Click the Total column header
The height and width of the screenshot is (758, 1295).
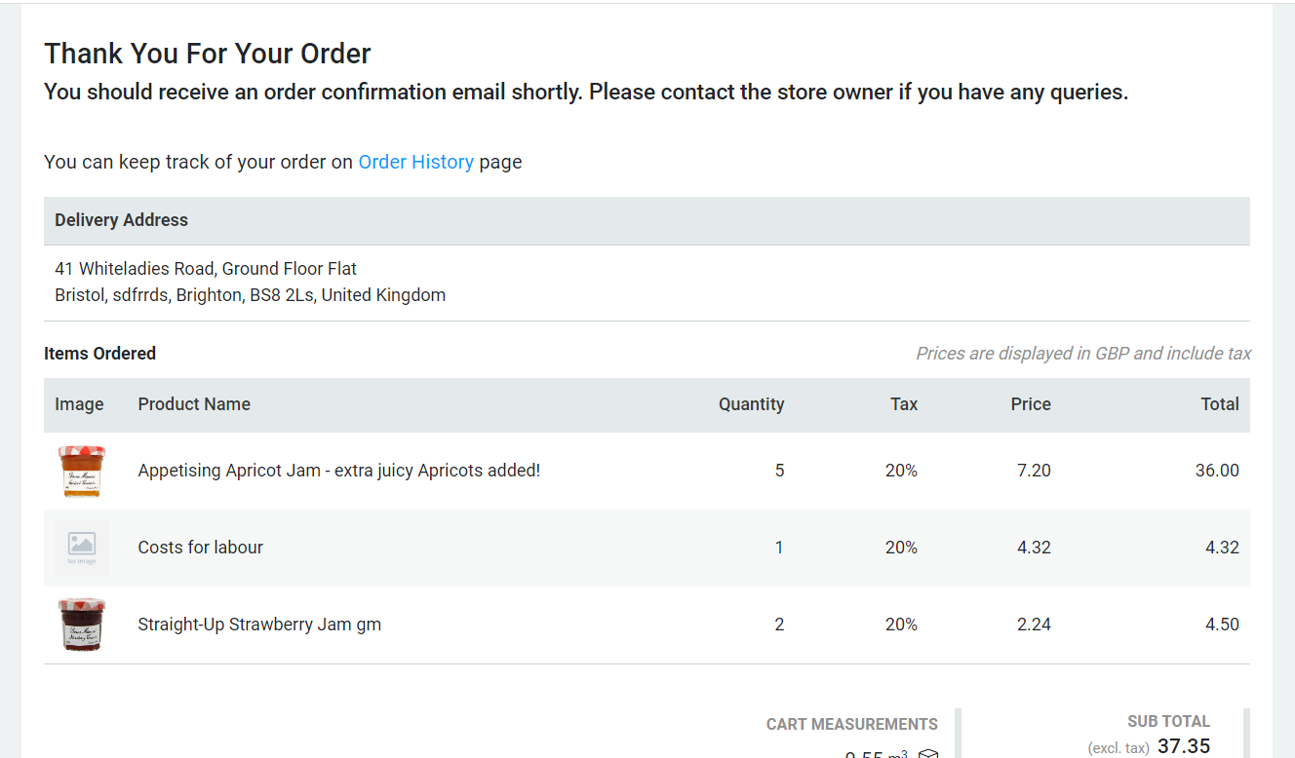point(1220,403)
